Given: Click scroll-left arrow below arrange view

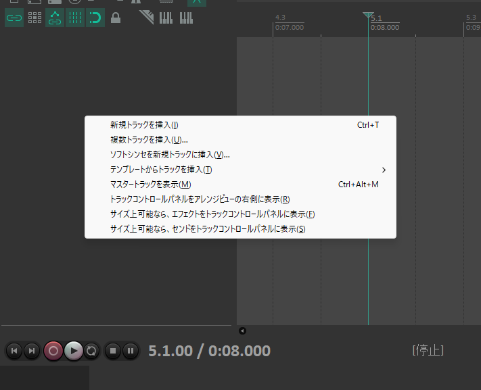Looking at the screenshot, I should click(x=242, y=331).
